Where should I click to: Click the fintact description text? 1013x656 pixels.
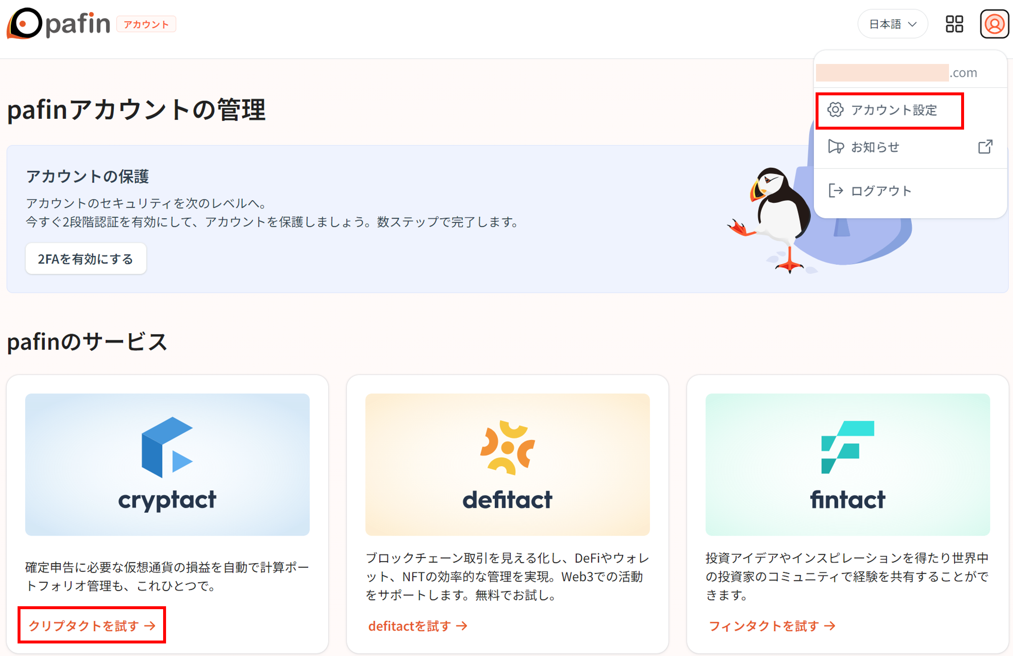pos(847,577)
